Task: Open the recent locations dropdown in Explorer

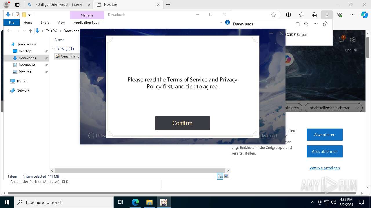Action: point(24,31)
